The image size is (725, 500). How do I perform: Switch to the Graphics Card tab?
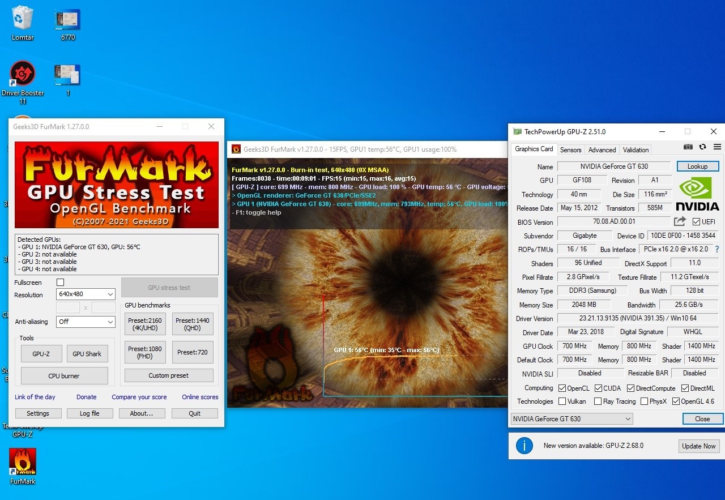534,149
